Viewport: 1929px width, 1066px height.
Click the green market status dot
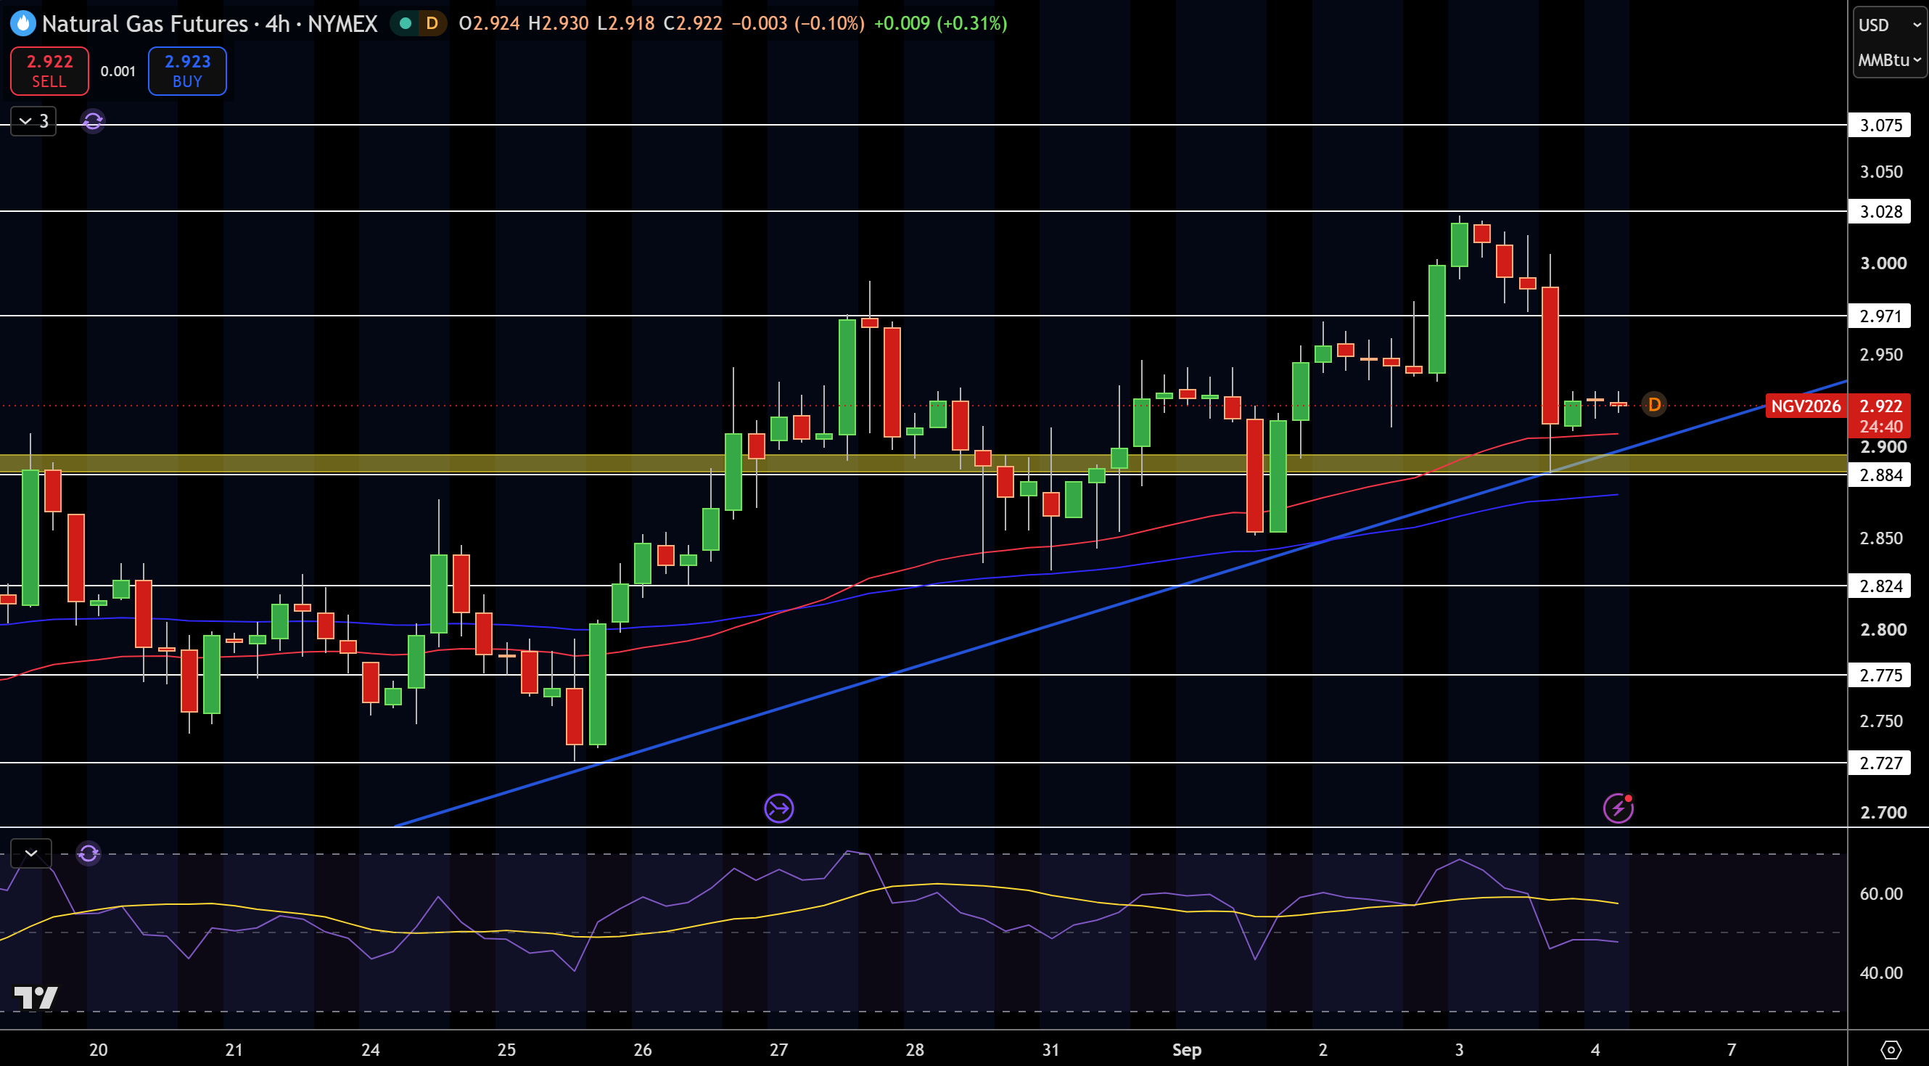pyautogui.click(x=406, y=23)
